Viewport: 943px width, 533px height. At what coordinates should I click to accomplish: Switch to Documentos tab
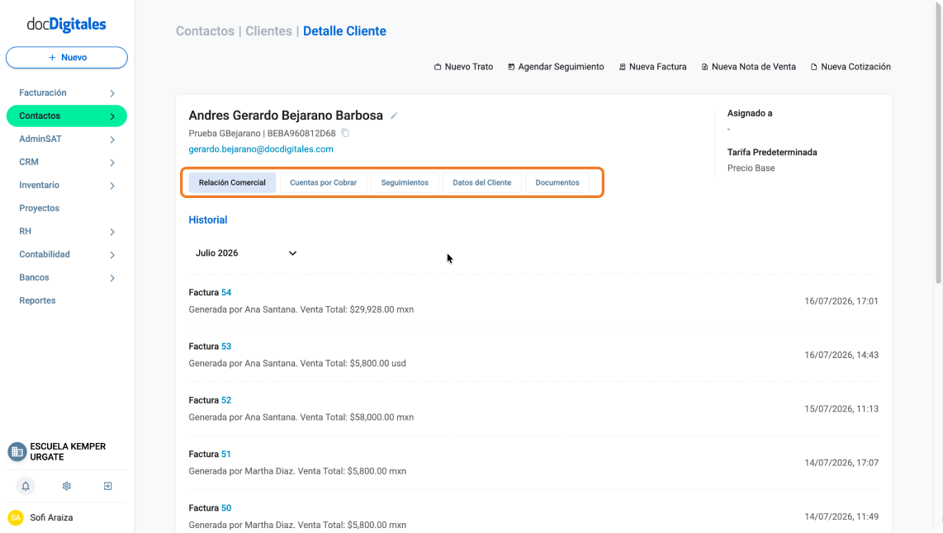tap(557, 182)
